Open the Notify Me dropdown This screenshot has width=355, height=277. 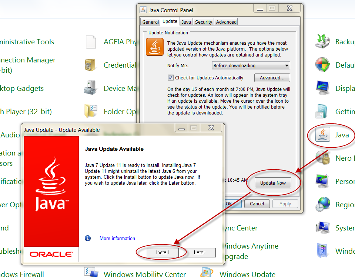(251, 65)
